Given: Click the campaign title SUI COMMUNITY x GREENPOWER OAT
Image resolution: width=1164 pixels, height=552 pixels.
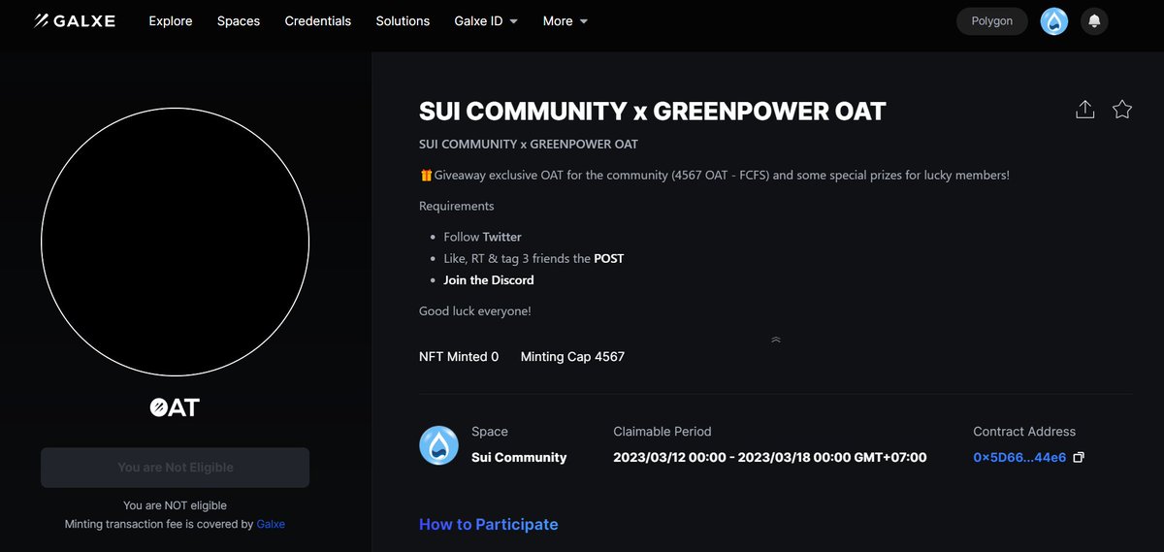Looking at the screenshot, I should pos(653,111).
